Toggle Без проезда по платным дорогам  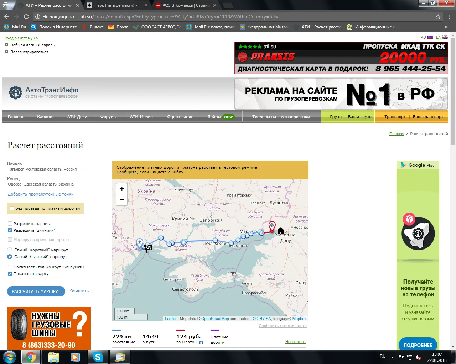click(12, 208)
